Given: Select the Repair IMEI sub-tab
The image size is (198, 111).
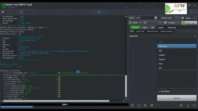Looking at the screenshot, I should tap(140, 31).
